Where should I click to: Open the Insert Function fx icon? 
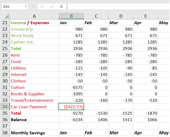(x=61, y=6)
